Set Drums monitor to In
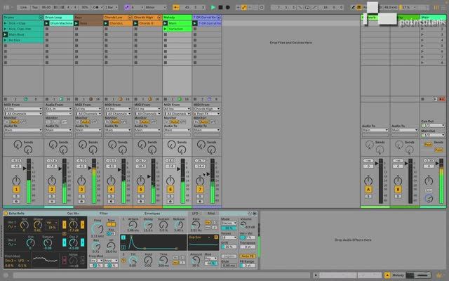Image resolution: width=449 pixels, height=281 pixels. click(x=6, y=122)
